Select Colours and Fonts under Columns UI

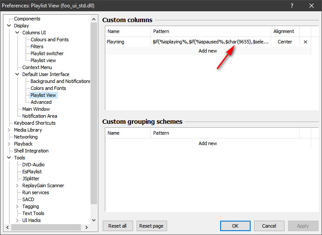pyautogui.click(x=49, y=40)
